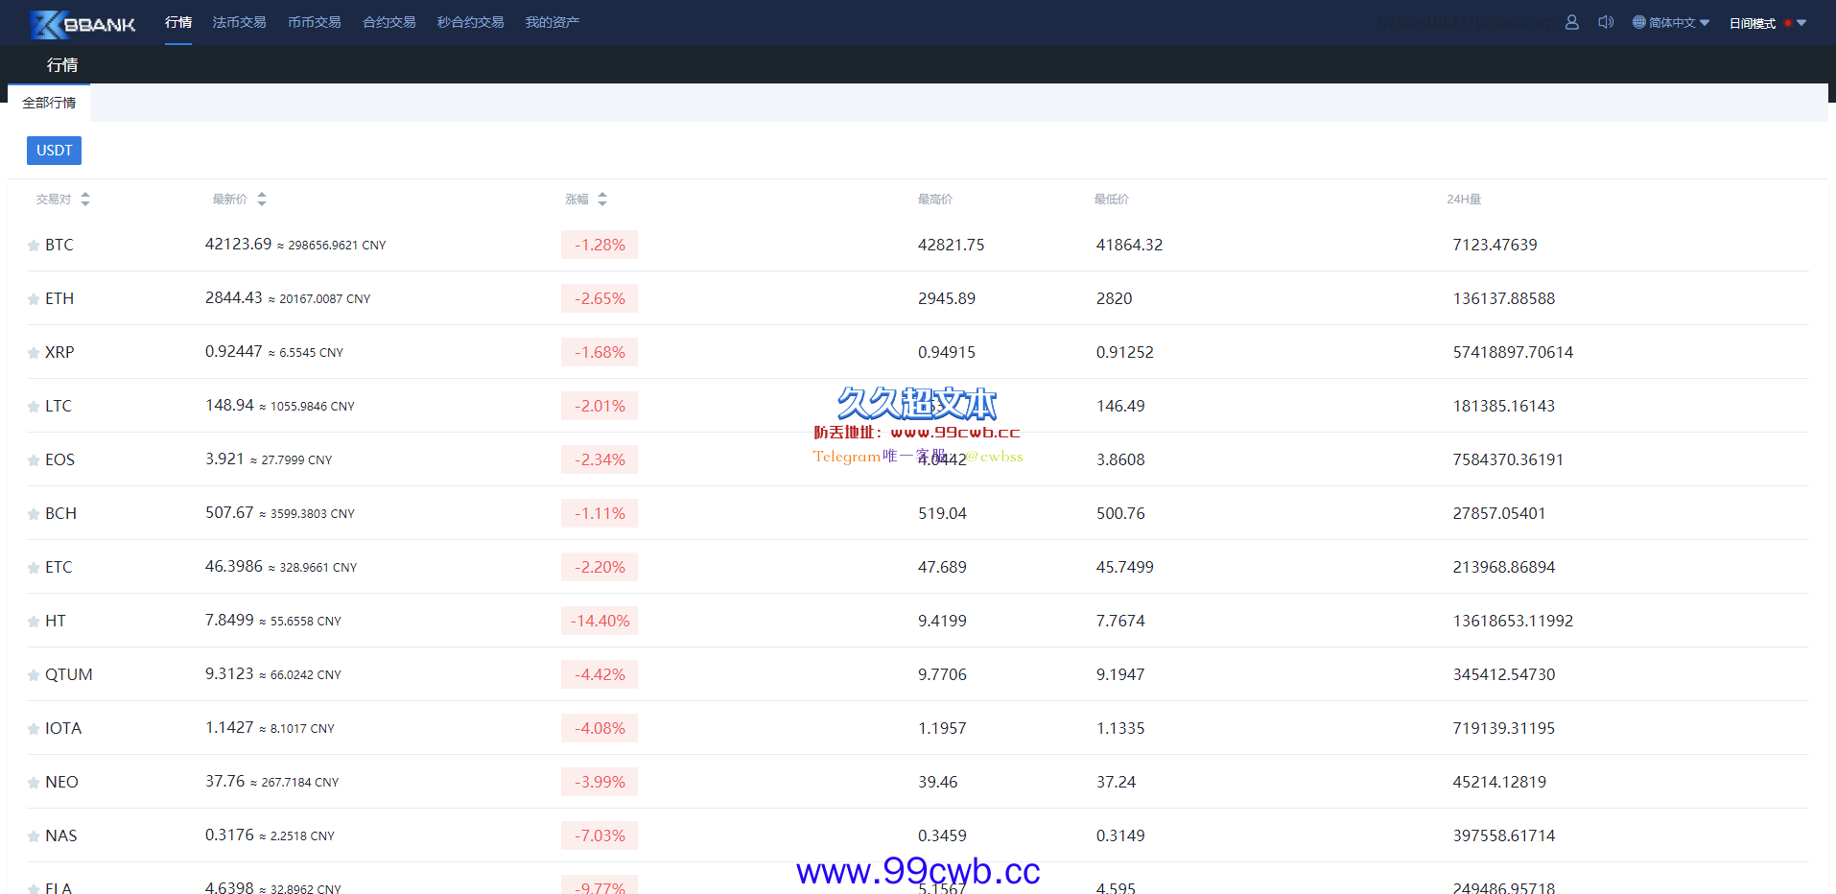Screen dimensions: 1836x894
Task: Sort by change percentage column arrows
Action: (602, 199)
